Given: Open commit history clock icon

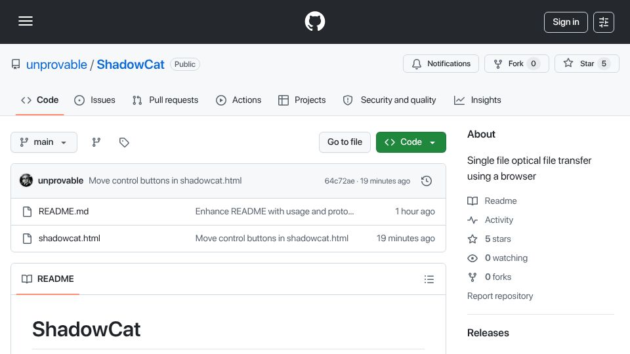Looking at the screenshot, I should (x=427, y=181).
